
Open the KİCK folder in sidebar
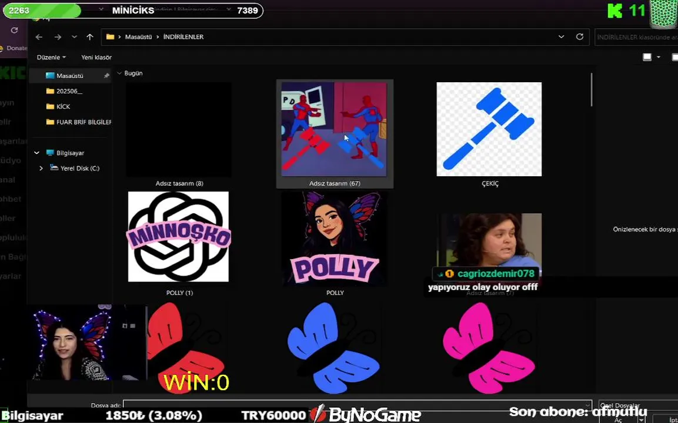point(63,106)
